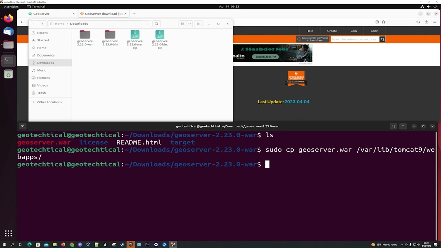Select the geoserver-2.23.0-bin folder
The height and width of the screenshot is (248, 441).
[110, 38]
